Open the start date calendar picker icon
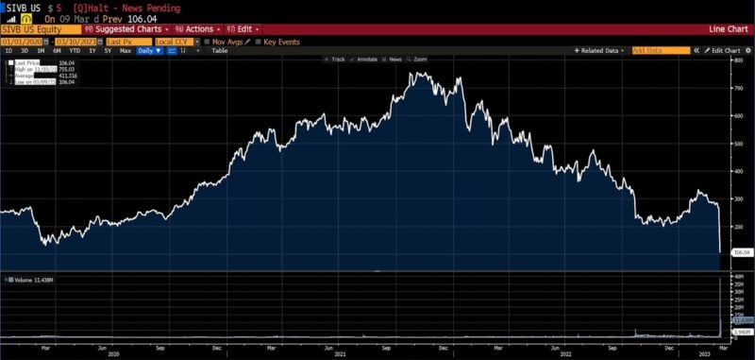Screen dimensions: 755x360 pos(46,42)
